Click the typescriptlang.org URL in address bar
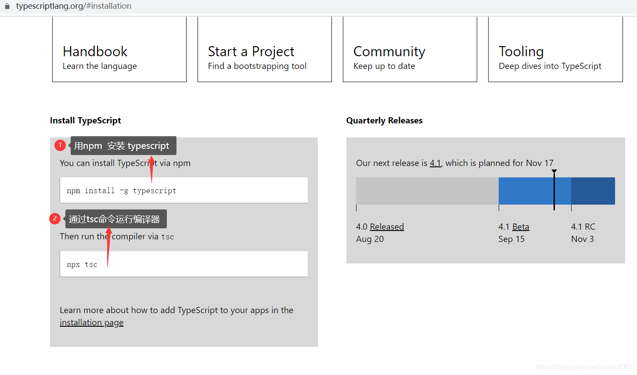The image size is (637, 375). pos(73,6)
